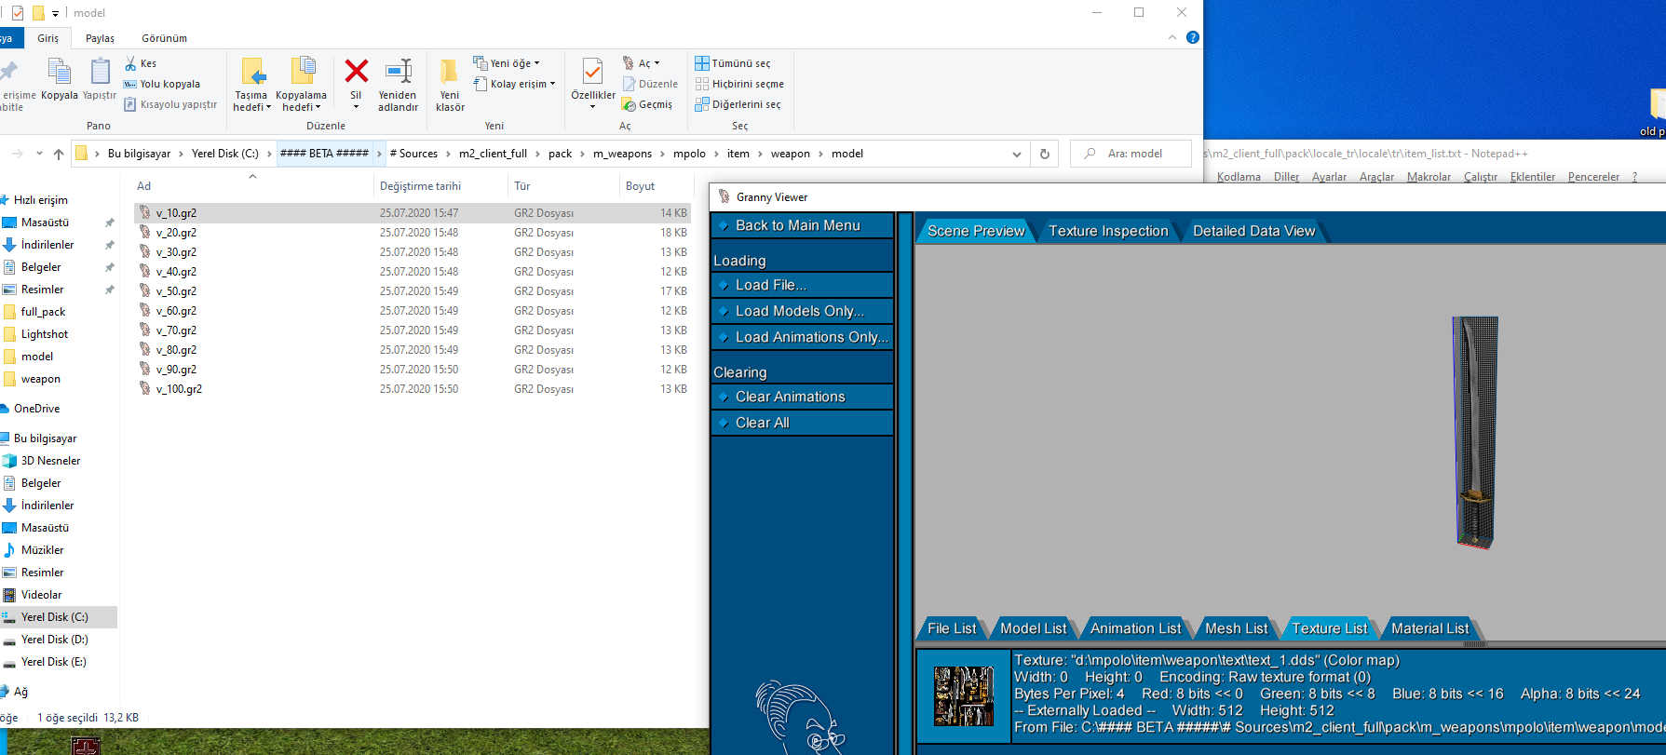Open the Mesh List tab
This screenshot has width=1666, height=755.
[x=1236, y=628]
